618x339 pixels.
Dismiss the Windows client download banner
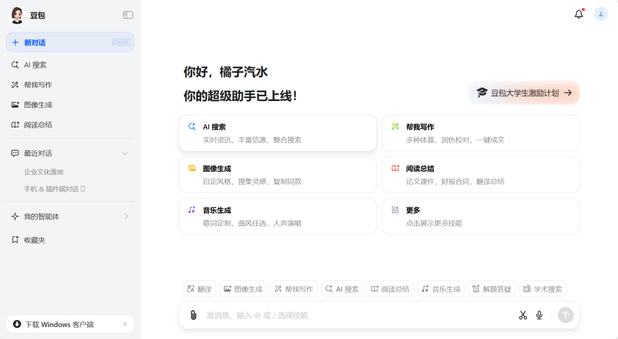(x=125, y=325)
